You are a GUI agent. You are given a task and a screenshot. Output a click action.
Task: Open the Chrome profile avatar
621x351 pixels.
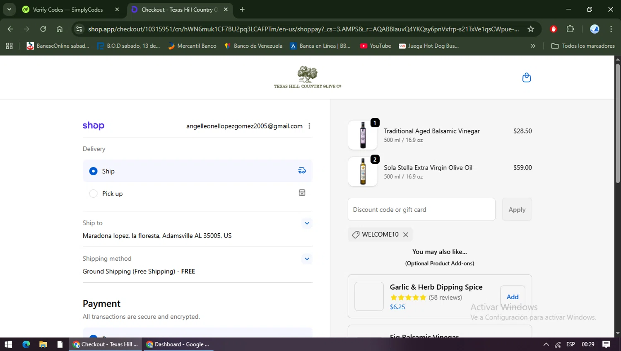pos(595,29)
